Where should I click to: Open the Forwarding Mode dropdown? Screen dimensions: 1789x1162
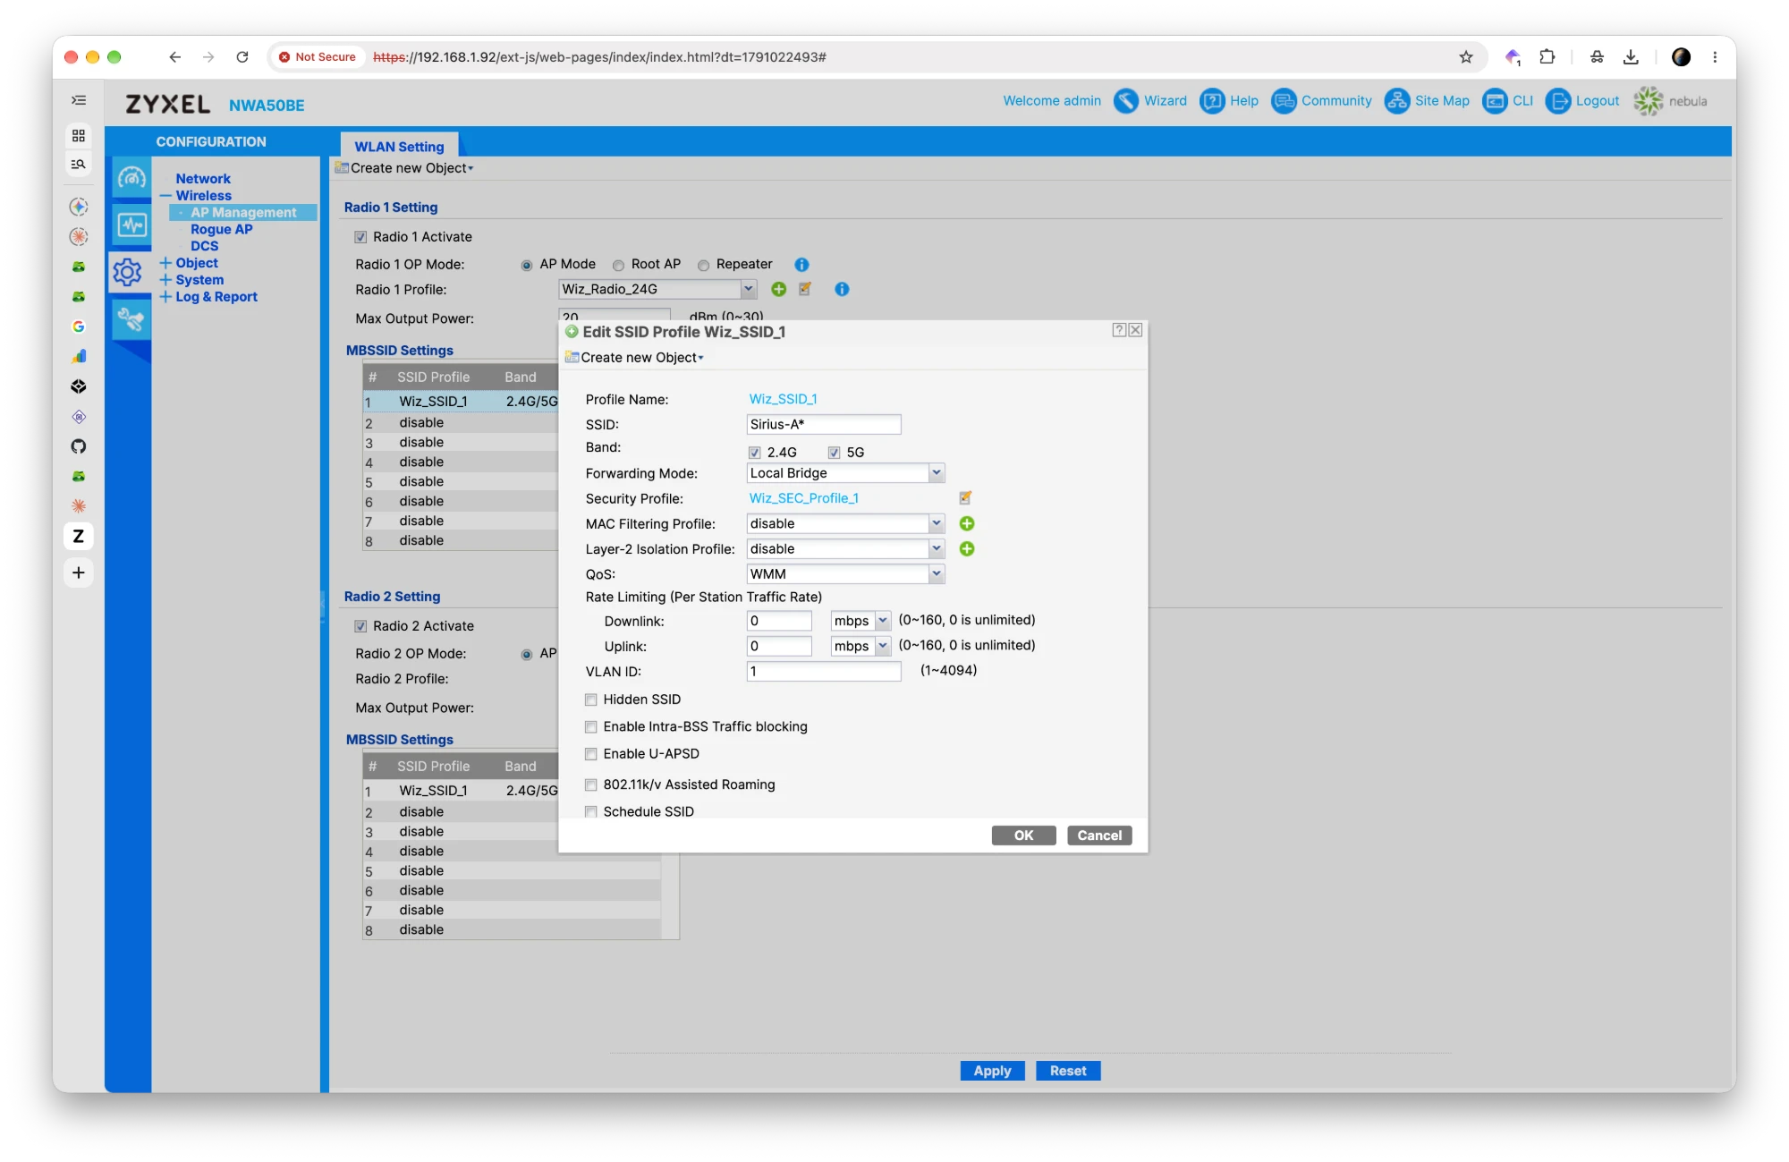click(845, 473)
